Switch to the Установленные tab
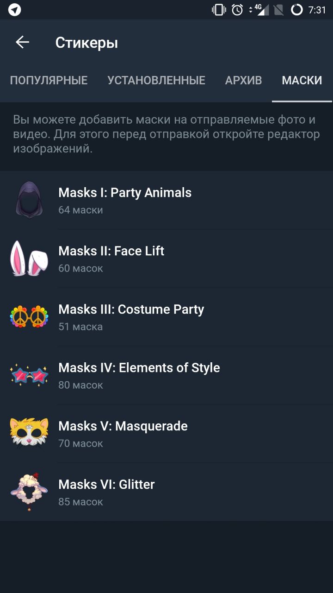 156,81
